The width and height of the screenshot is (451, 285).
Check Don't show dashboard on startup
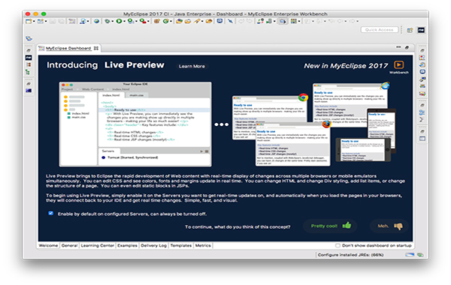[337, 245]
